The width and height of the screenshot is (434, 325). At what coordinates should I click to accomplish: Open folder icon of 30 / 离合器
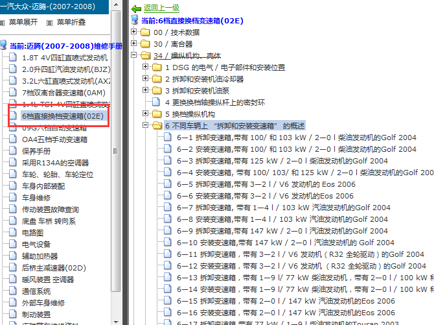145,44
